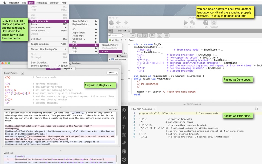
Task: Click the Source Text vertical scrollbar
Action: point(117,124)
